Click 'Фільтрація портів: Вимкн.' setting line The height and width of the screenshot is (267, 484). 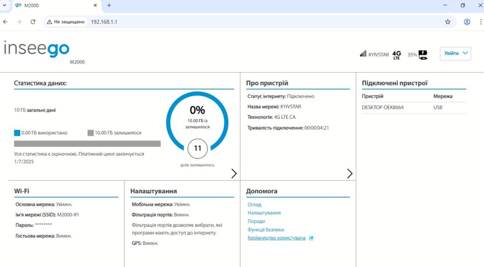161,215
